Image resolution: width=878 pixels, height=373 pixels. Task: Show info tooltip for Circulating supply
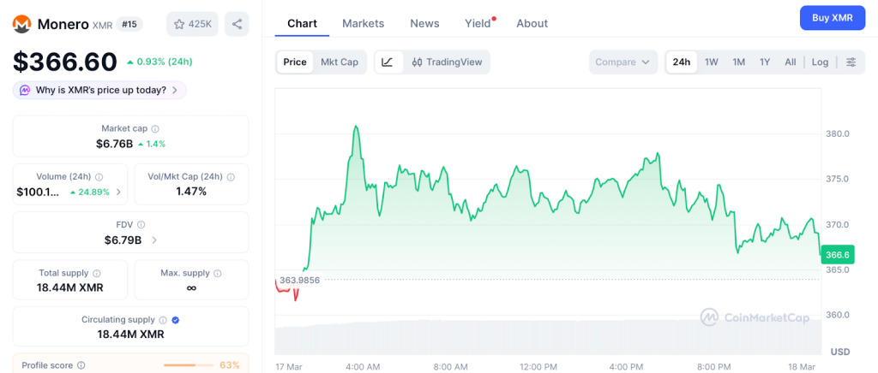(x=163, y=320)
